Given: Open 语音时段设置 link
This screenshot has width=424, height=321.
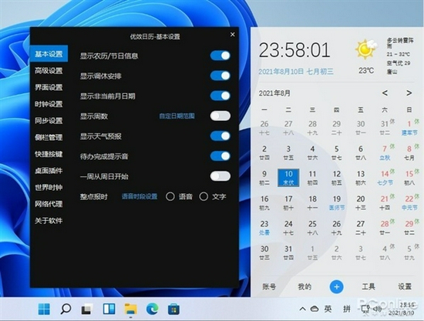Looking at the screenshot, I should 140,196.
